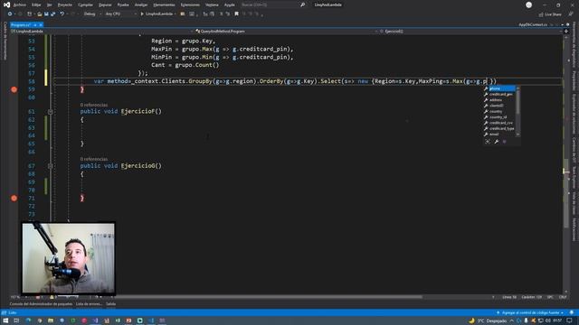579x325 pixels.
Task: Open the Lista de errores tab
Action: (x=89, y=304)
